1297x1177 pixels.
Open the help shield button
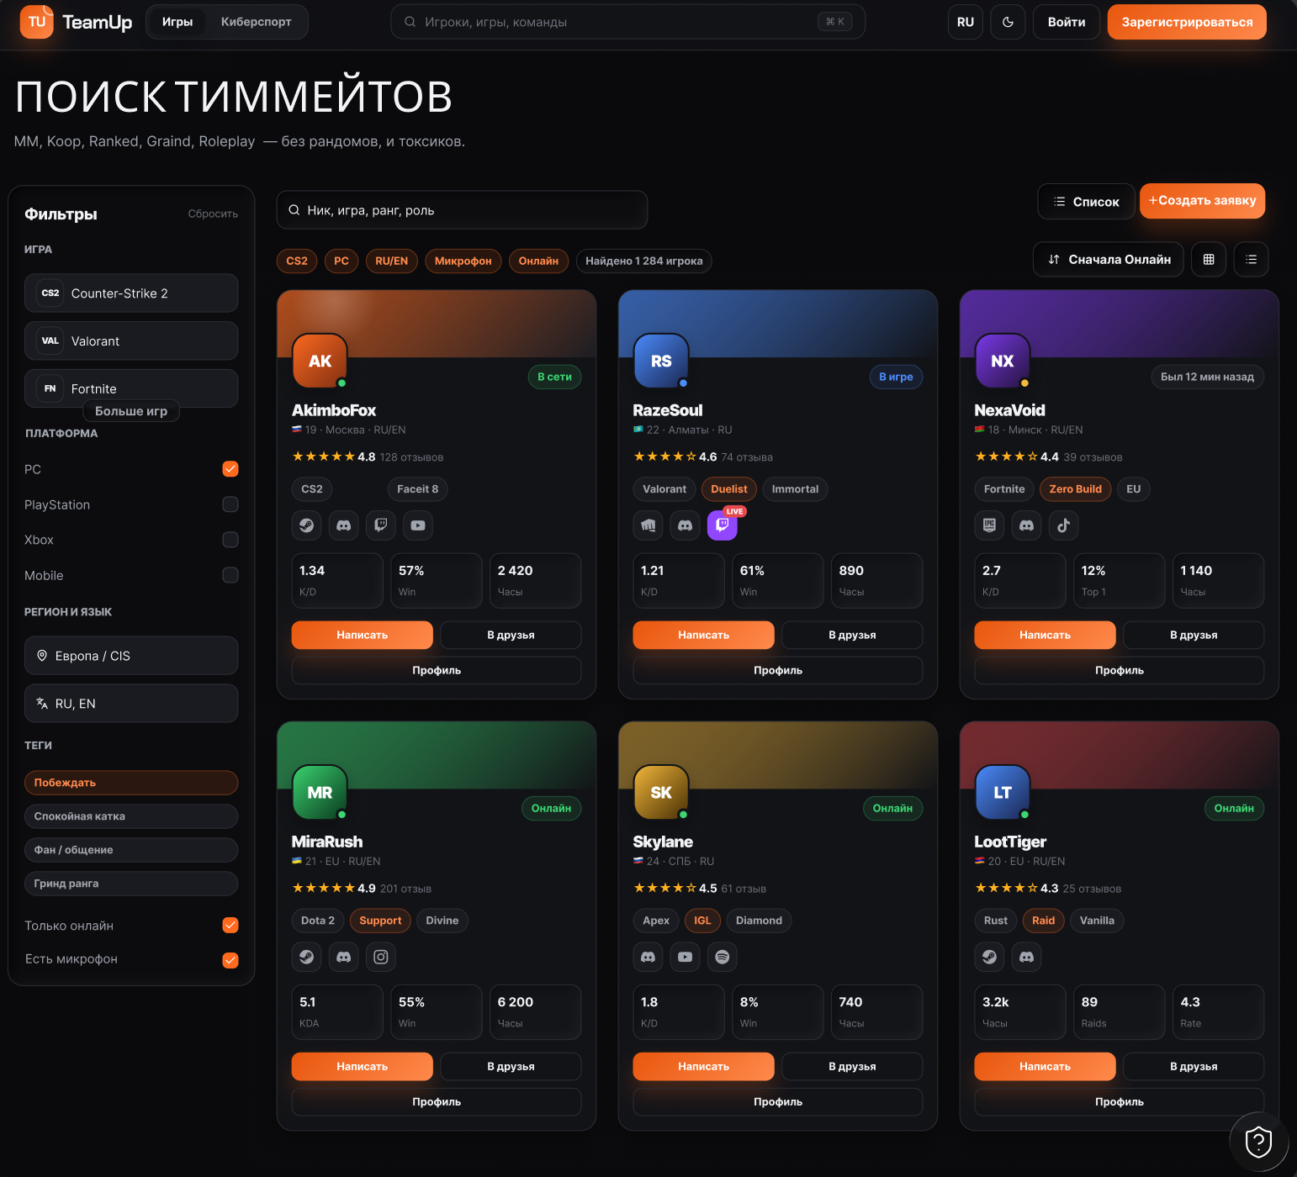coord(1258,1142)
